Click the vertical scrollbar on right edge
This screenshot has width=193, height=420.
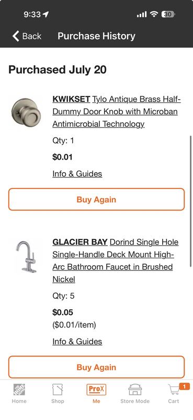(x=190, y=201)
